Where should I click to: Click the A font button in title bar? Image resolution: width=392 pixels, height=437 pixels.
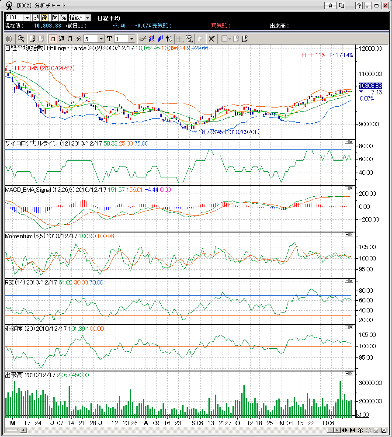330,6
